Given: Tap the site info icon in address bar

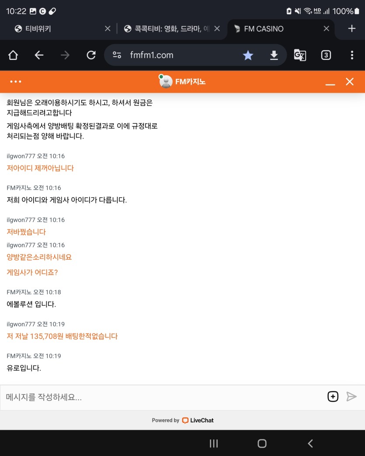Looking at the screenshot, I should [x=117, y=55].
